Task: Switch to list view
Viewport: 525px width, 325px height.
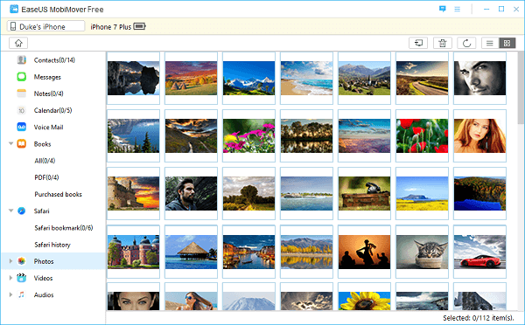Action: (490, 43)
